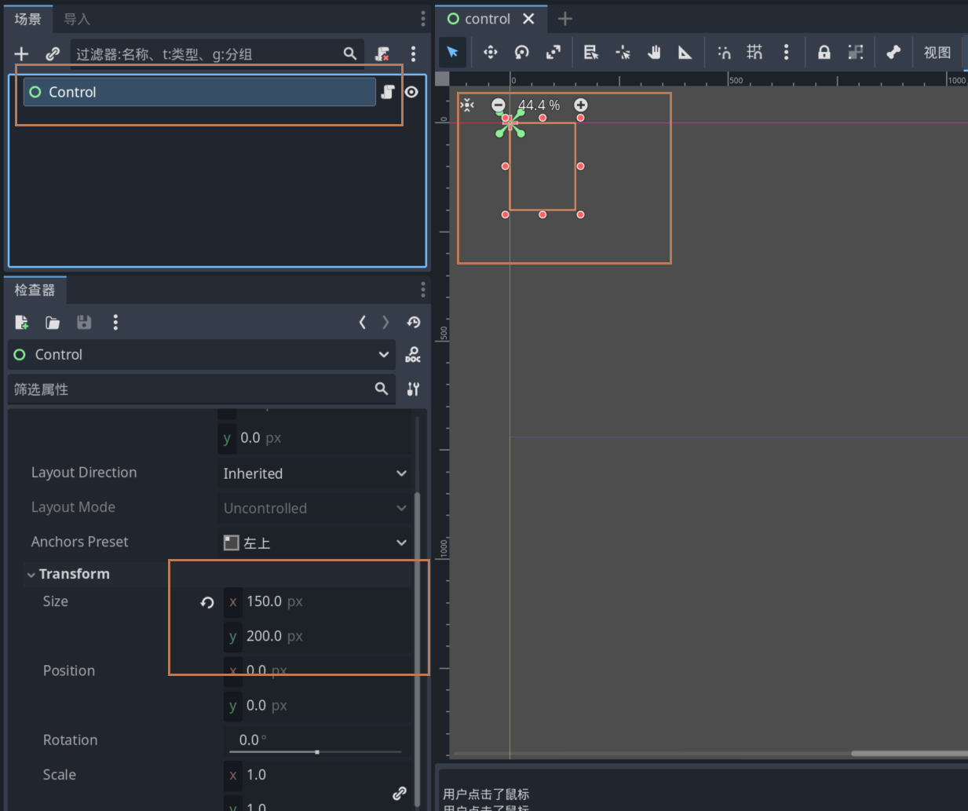The height and width of the screenshot is (811, 968).
Task: Add a new scene tab with plus
Action: [565, 19]
